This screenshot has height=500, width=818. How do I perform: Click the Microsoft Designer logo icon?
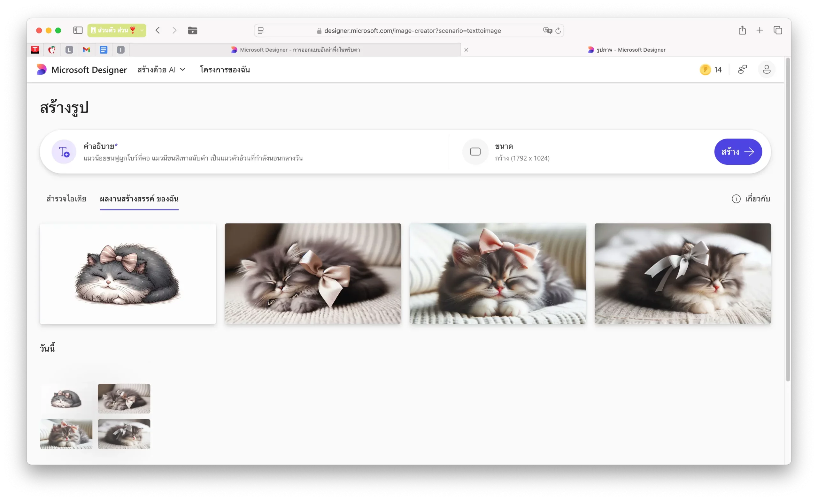tap(42, 70)
